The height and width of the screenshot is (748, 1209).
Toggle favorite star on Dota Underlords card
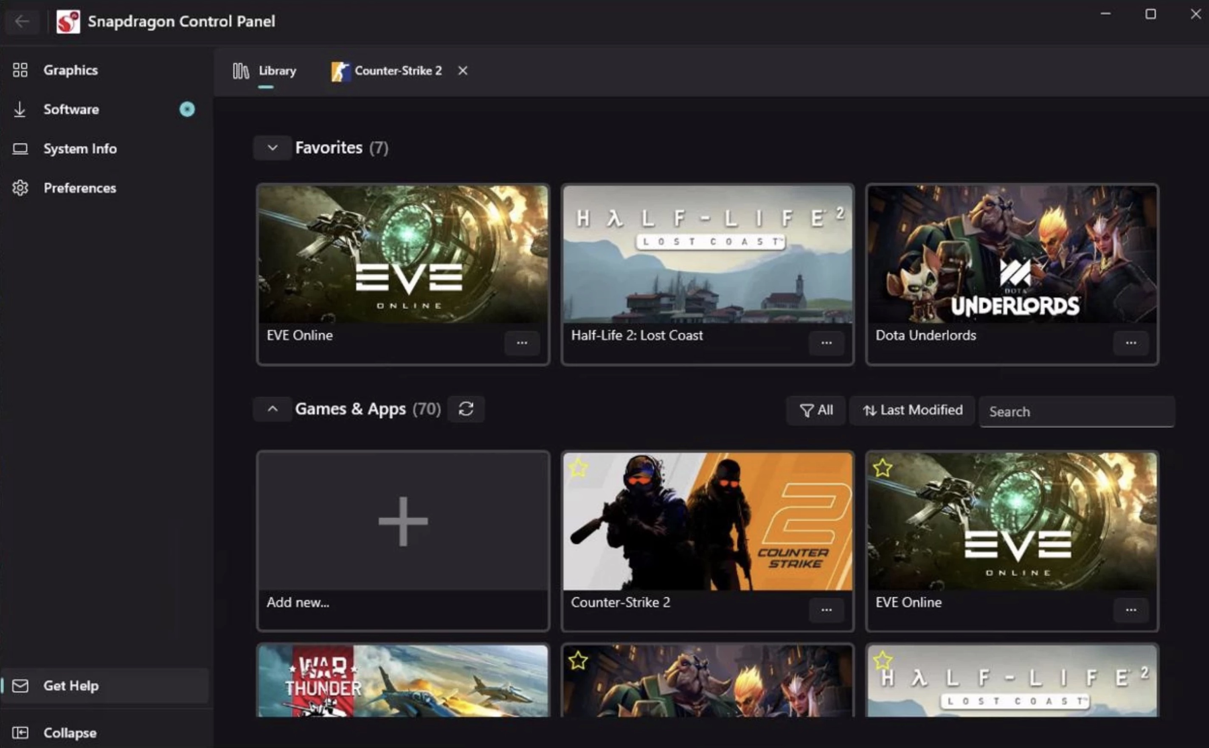[x=578, y=661]
